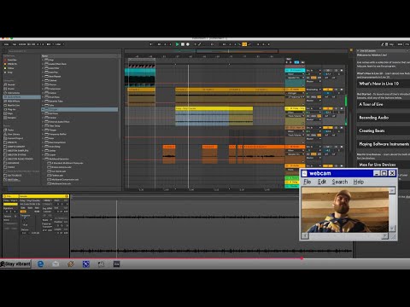Toggle the orange highlighted control bar button
The image size is (410, 307).
coord(244,44)
